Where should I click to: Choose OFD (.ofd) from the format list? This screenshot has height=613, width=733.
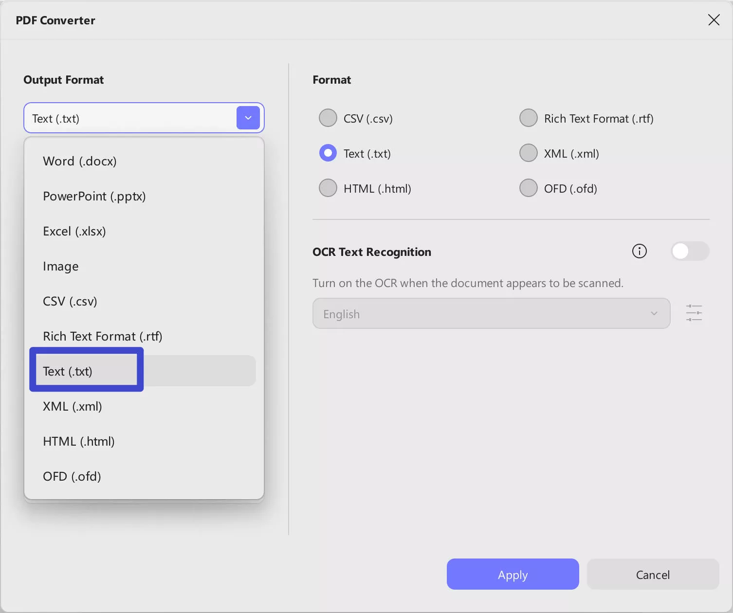[x=72, y=476]
